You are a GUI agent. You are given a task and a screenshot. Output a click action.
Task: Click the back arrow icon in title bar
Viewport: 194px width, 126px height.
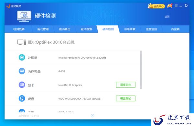coord(186,6)
